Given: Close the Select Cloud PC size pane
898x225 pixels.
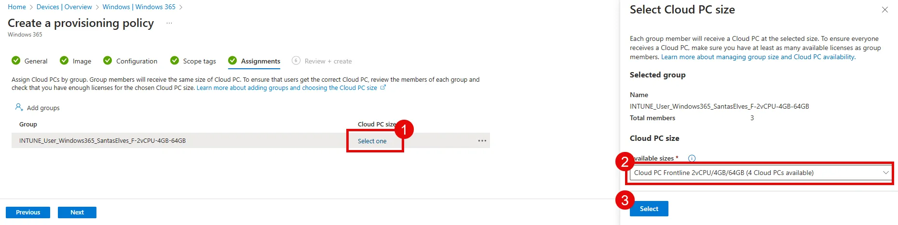Looking at the screenshot, I should [x=884, y=10].
